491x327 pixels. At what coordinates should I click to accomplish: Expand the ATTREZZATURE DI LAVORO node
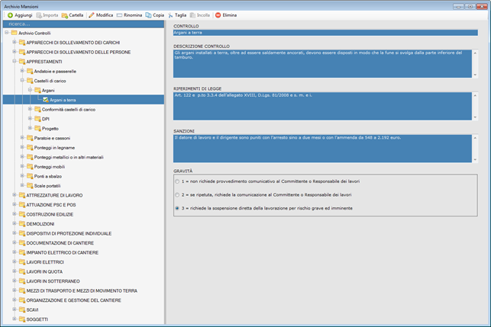(14, 195)
